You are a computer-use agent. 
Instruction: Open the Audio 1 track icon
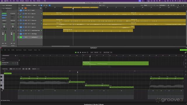pyautogui.click(x=21, y=10)
